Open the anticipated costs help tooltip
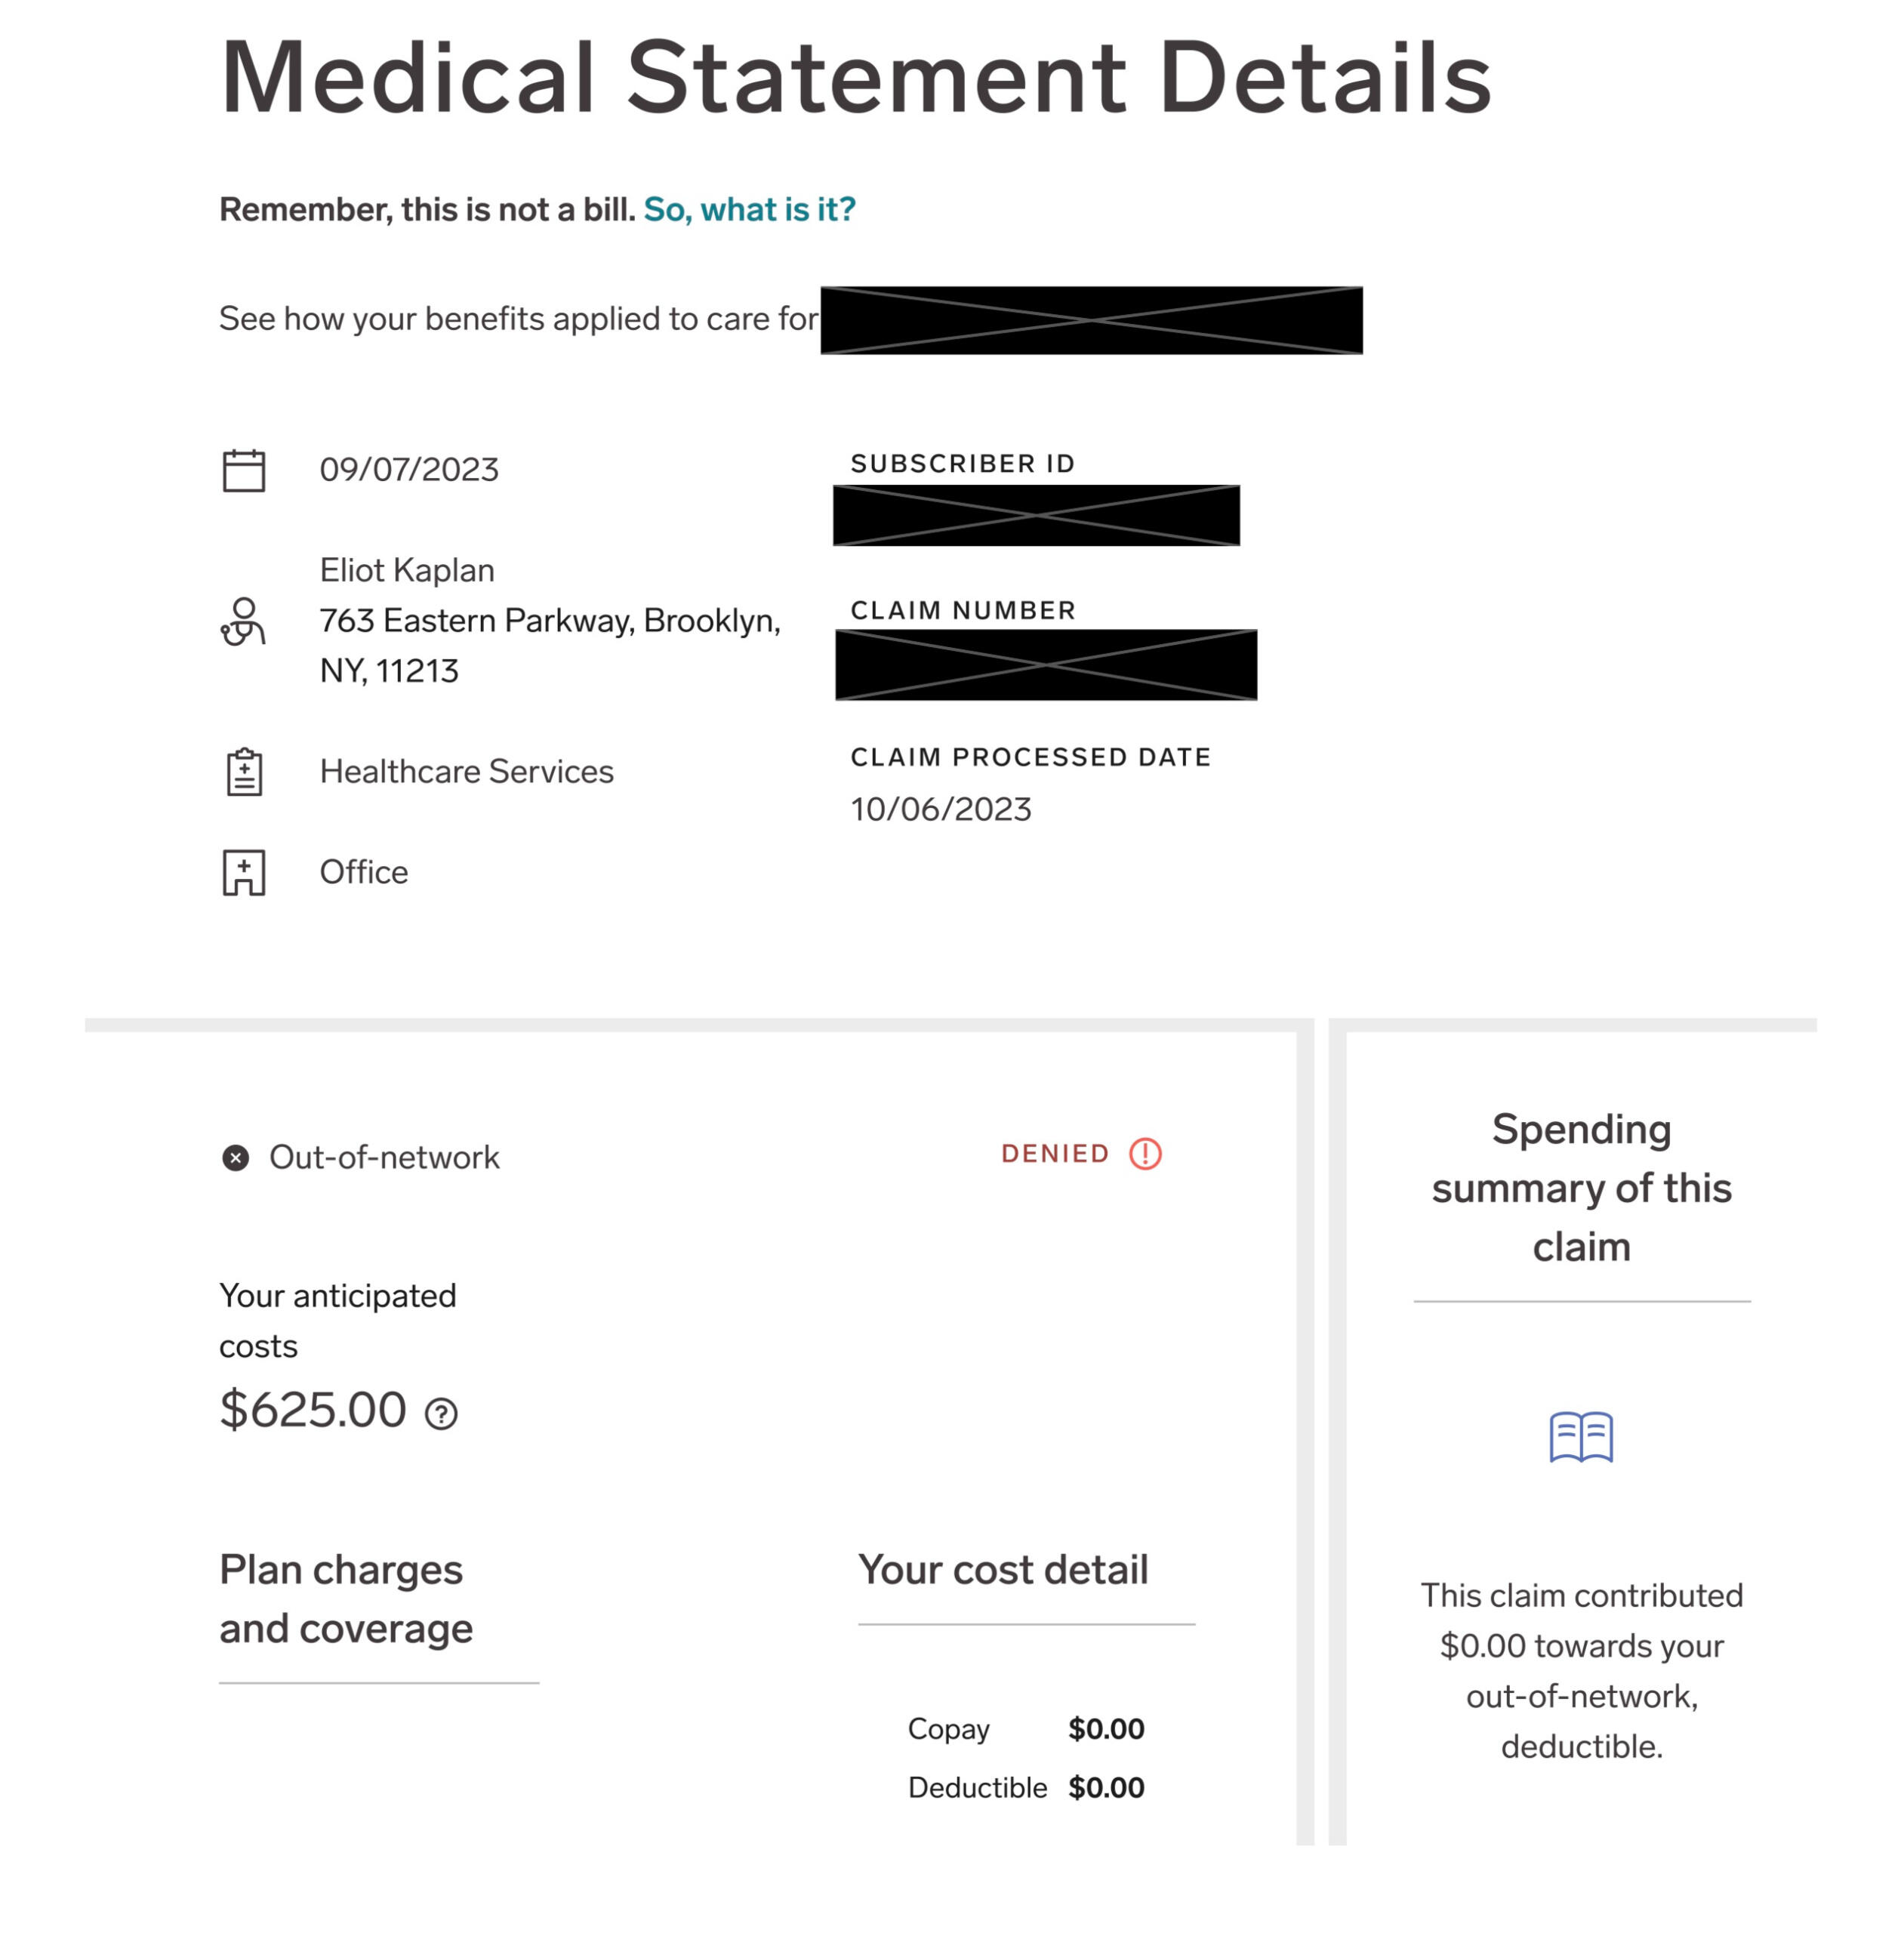1904x1933 pixels. point(440,1414)
